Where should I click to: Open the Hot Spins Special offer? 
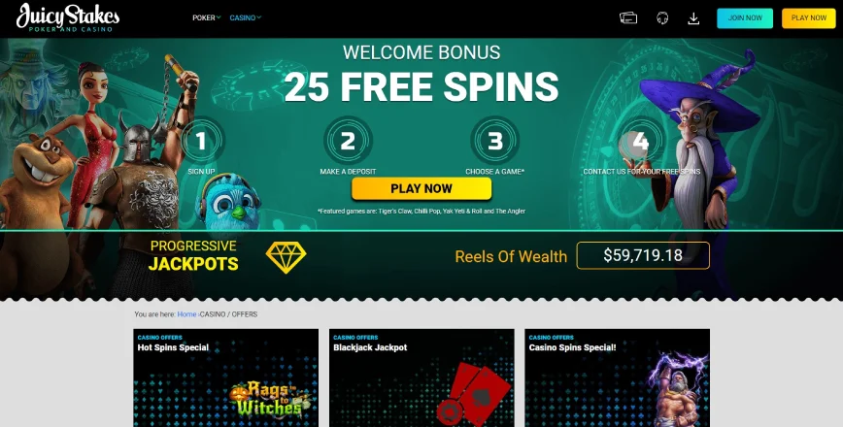(x=225, y=378)
